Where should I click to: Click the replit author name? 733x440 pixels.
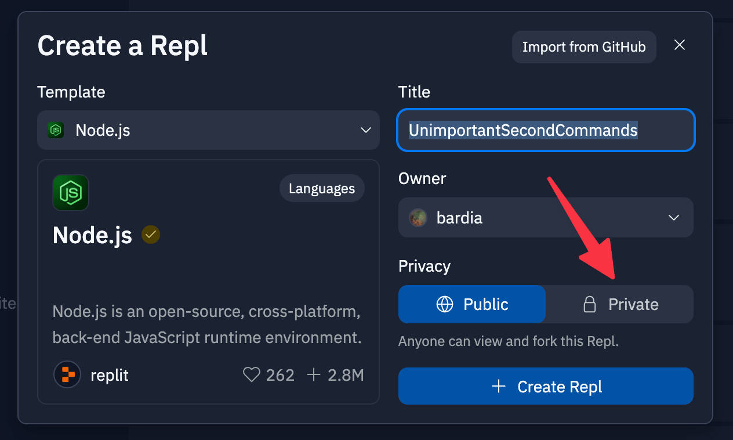pyautogui.click(x=110, y=376)
